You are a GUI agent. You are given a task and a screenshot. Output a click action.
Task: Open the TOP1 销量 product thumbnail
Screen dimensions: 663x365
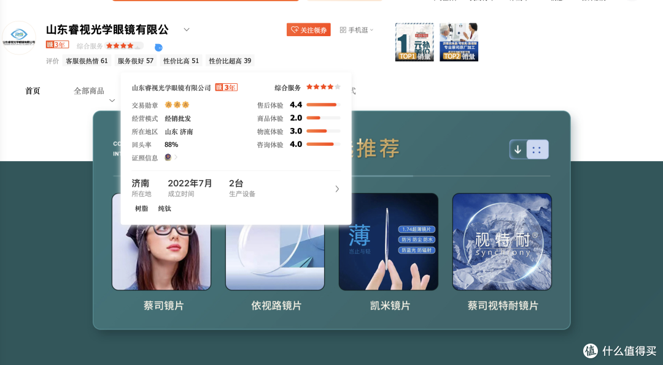tap(414, 42)
